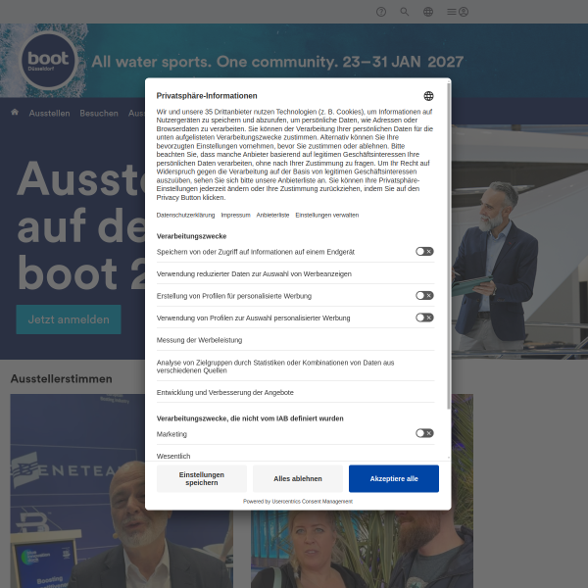Click Verarbeitungszwecke section heading

(191, 236)
